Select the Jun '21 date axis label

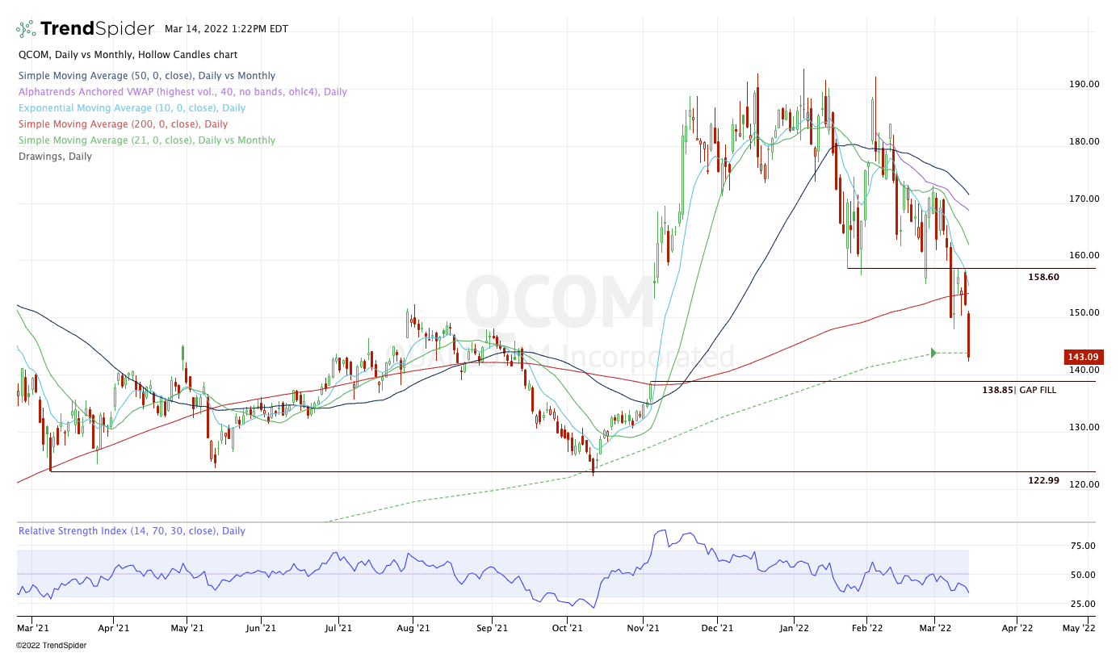point(261,626)
